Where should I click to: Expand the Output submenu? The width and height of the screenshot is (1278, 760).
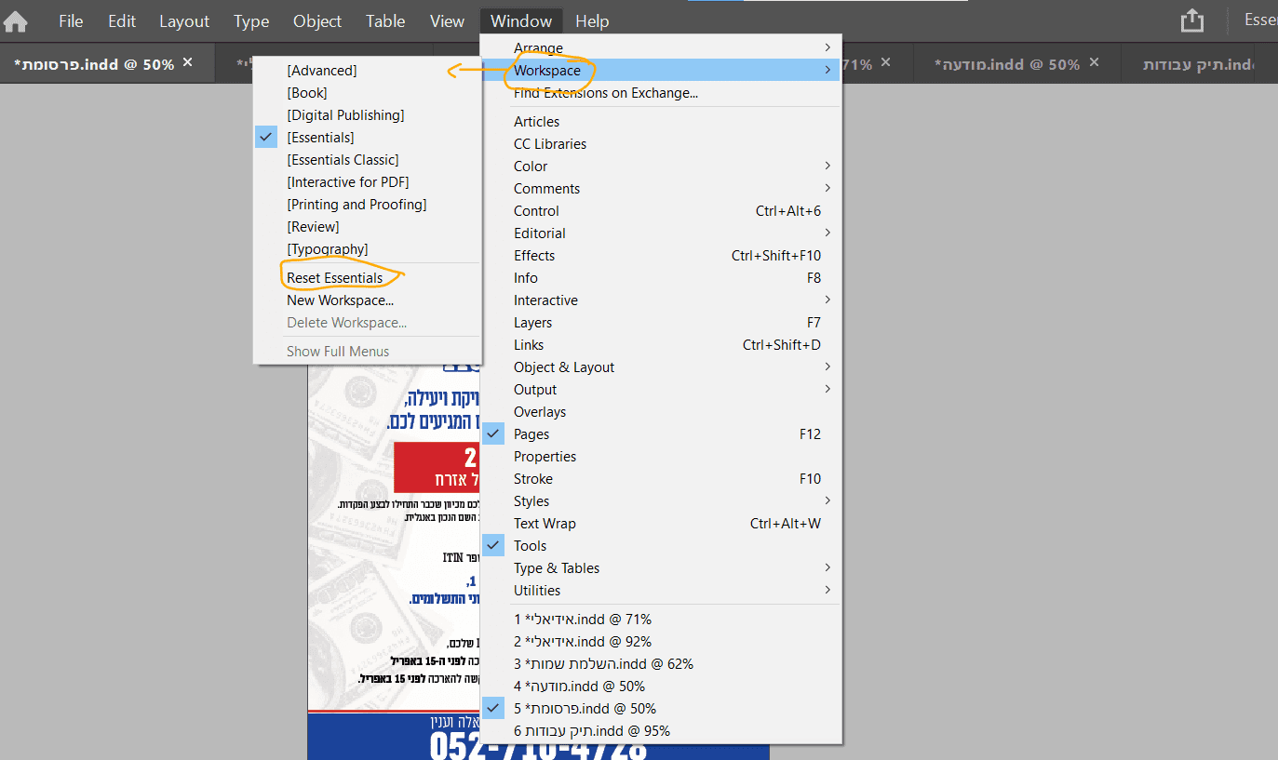pos(661,390)
